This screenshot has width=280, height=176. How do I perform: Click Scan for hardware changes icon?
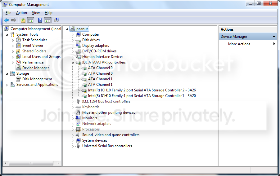[x=57, y=20]
